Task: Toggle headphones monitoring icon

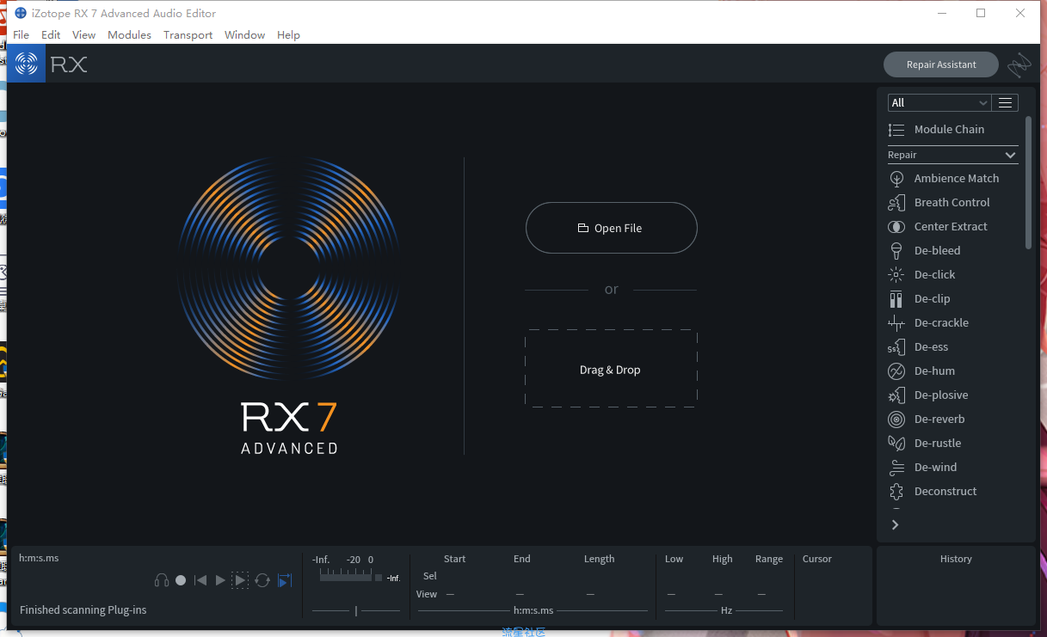Action: tap(162, 580)
